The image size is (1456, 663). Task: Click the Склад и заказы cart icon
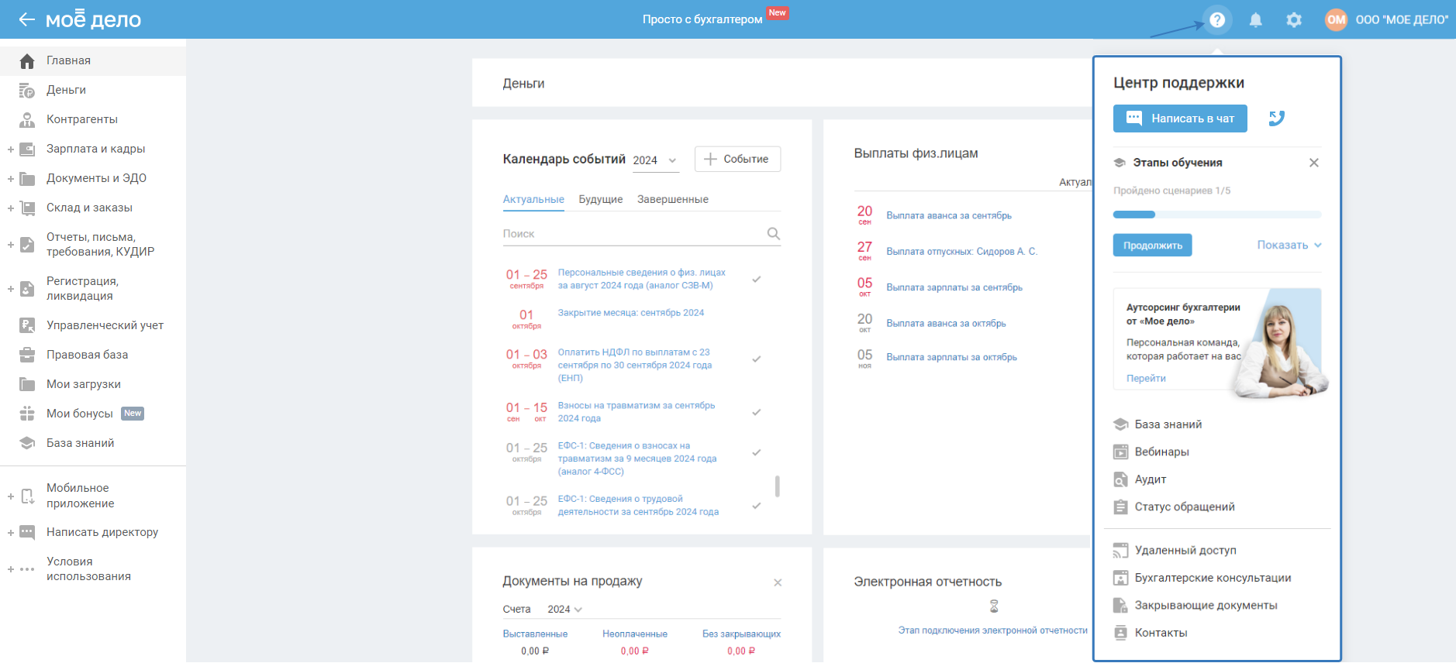[27, 208]
